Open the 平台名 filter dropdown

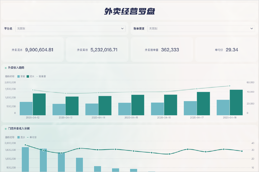(70, 29)
